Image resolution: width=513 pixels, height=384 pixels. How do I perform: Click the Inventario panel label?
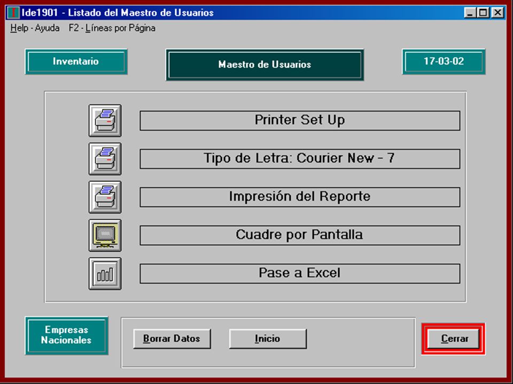76,61
